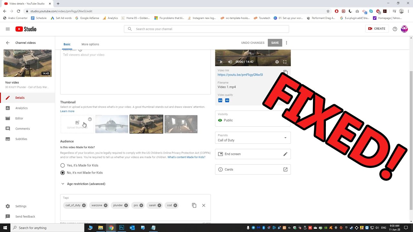
Task: Open the youtu.be video link
Action: click(240, 75)
